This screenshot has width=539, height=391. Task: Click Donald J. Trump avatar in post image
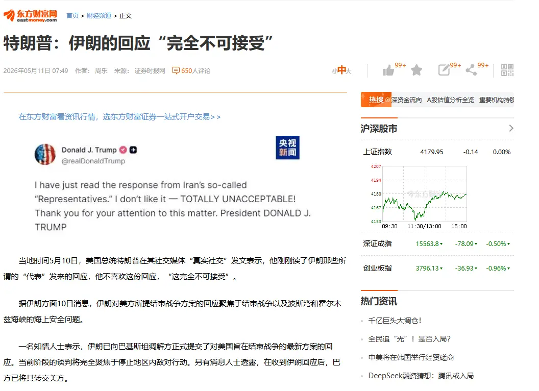pyautogui.click(x=45, y=154)
